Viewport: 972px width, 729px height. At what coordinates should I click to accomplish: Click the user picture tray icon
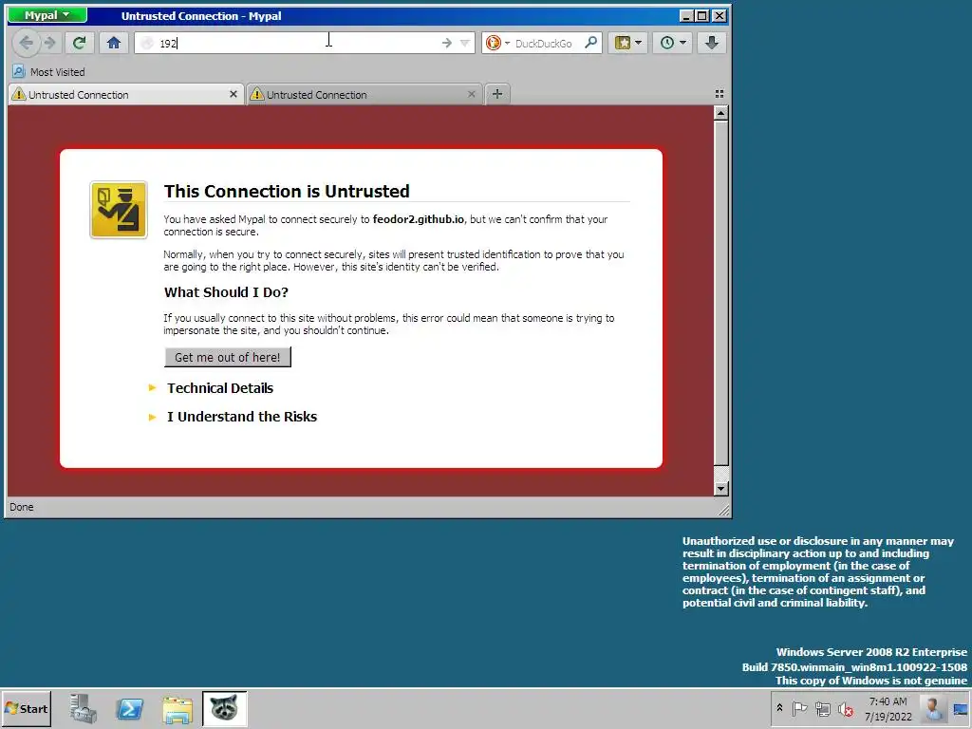[x=932, y=708]
